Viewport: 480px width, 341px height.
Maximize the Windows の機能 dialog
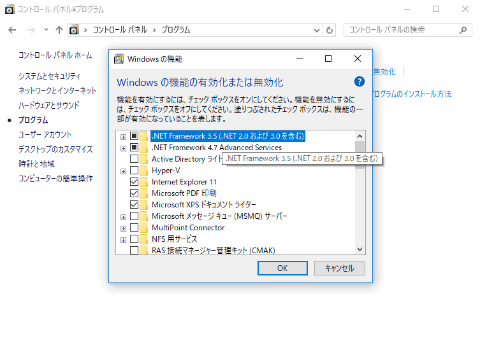click(x=328, y=59)
